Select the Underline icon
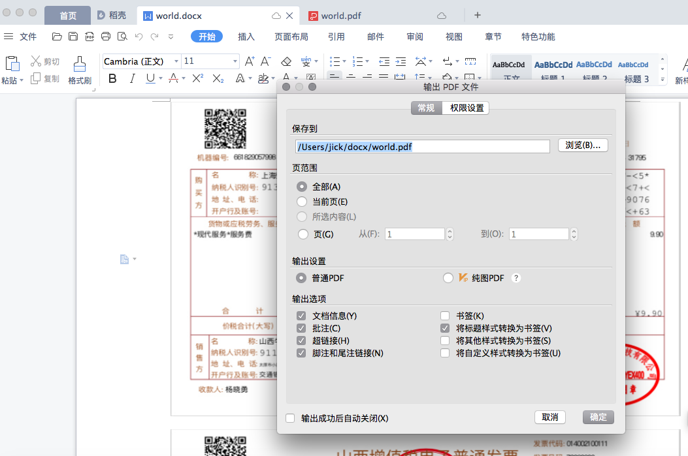Viewport: 688px width, 456px height. pyautogui.click(x=150, y=77)
